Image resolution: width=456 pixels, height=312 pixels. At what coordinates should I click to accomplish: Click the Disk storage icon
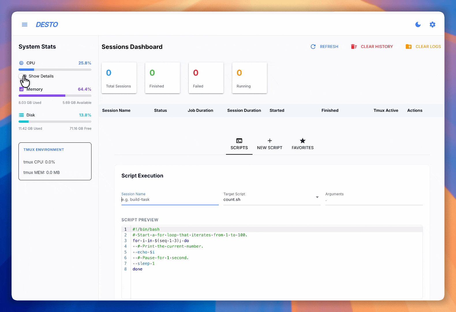point(21,115)
